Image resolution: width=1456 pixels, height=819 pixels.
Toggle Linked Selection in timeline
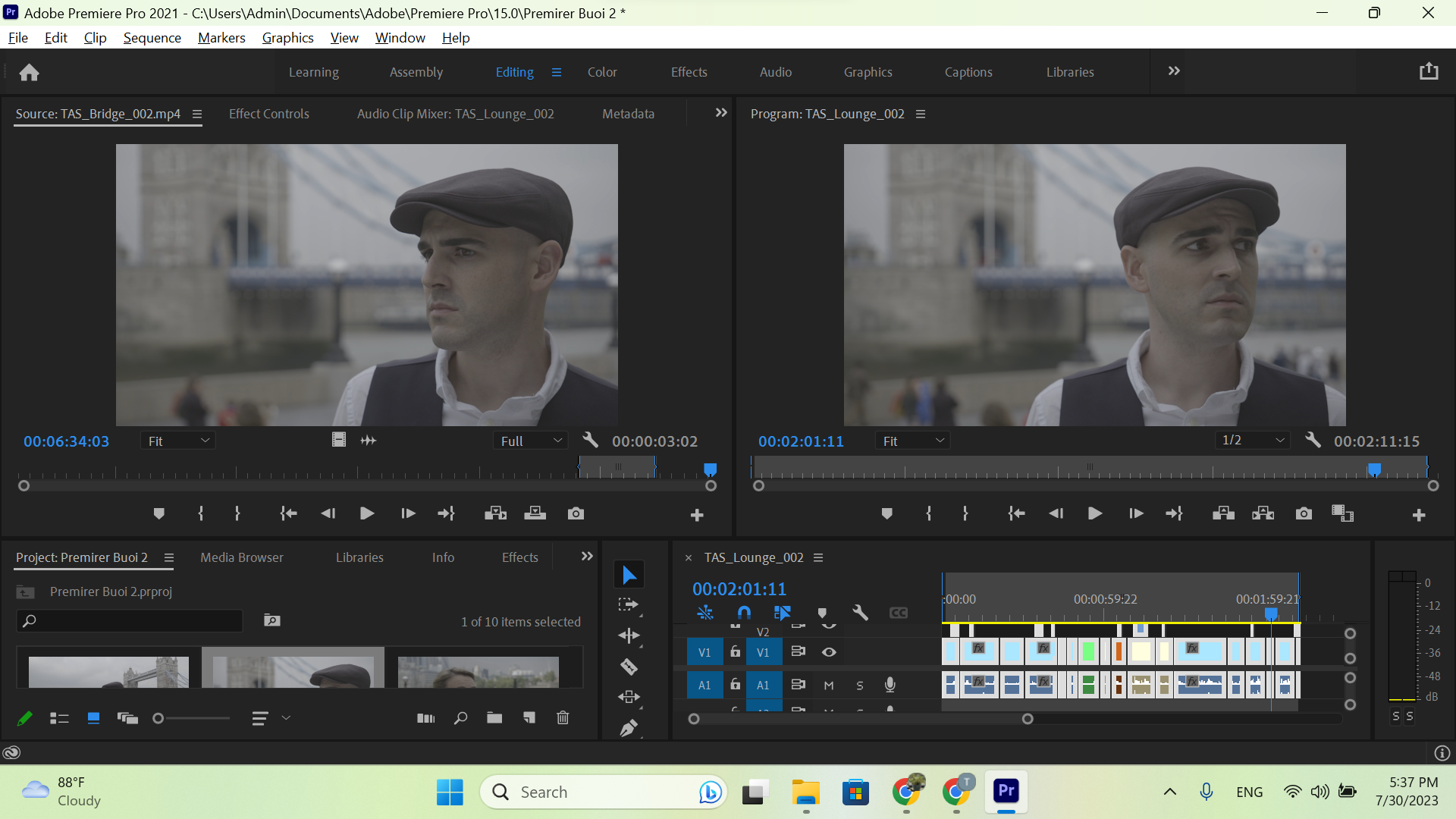click(x=782, y=613)
